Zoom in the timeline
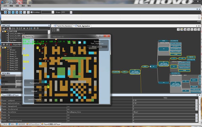 pyautogui.click(x=28, y=12)
